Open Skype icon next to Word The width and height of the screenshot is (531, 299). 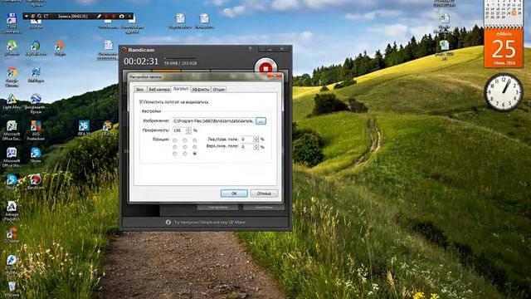(x=36, y=155)
